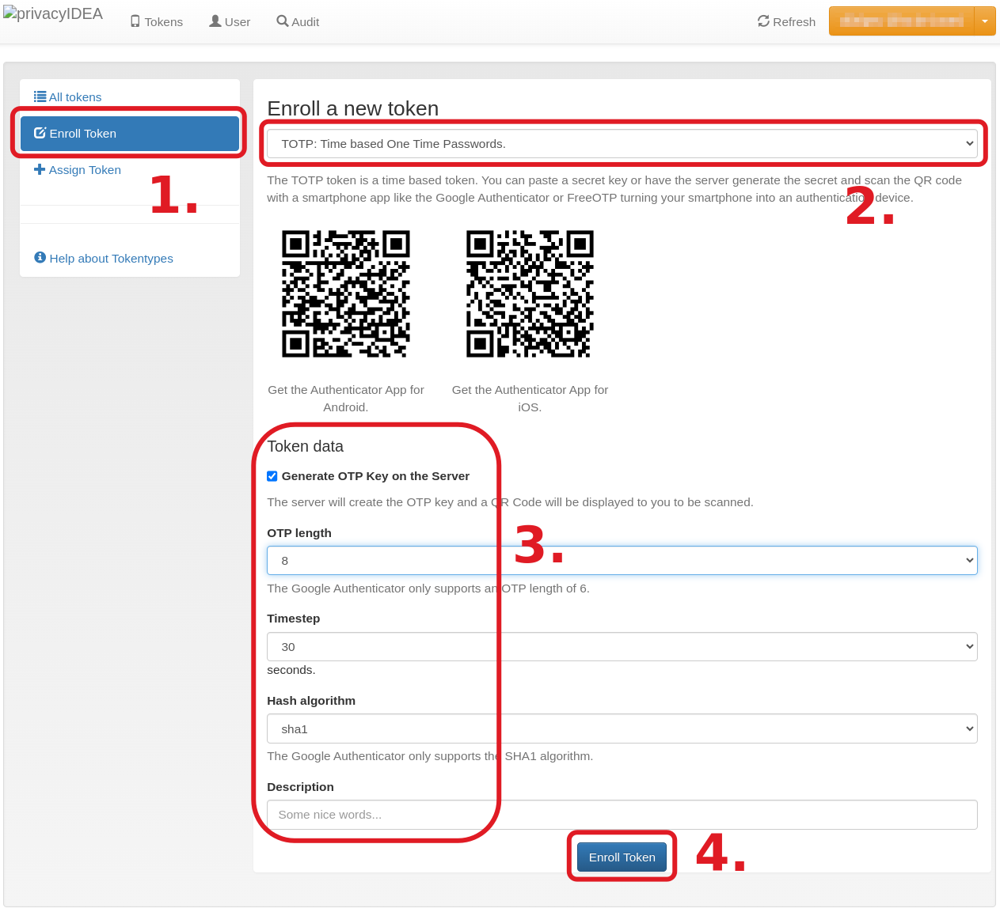Click the Help info circle icon
Image resolution: width=1000 pixels, height=912 pixels.
click(x=40, y=258)
